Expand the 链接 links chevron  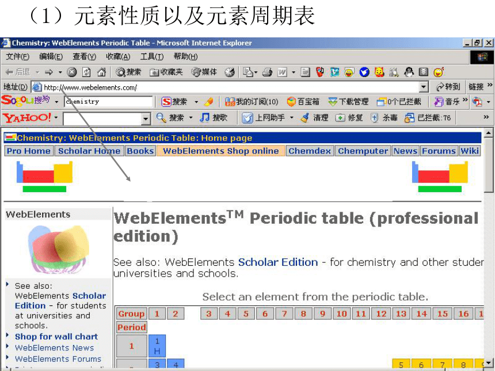490,85
